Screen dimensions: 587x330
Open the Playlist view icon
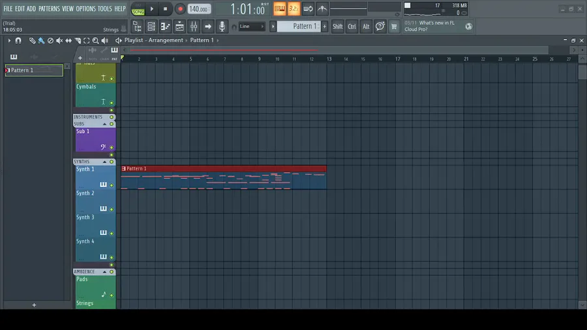tap(179, 27)
